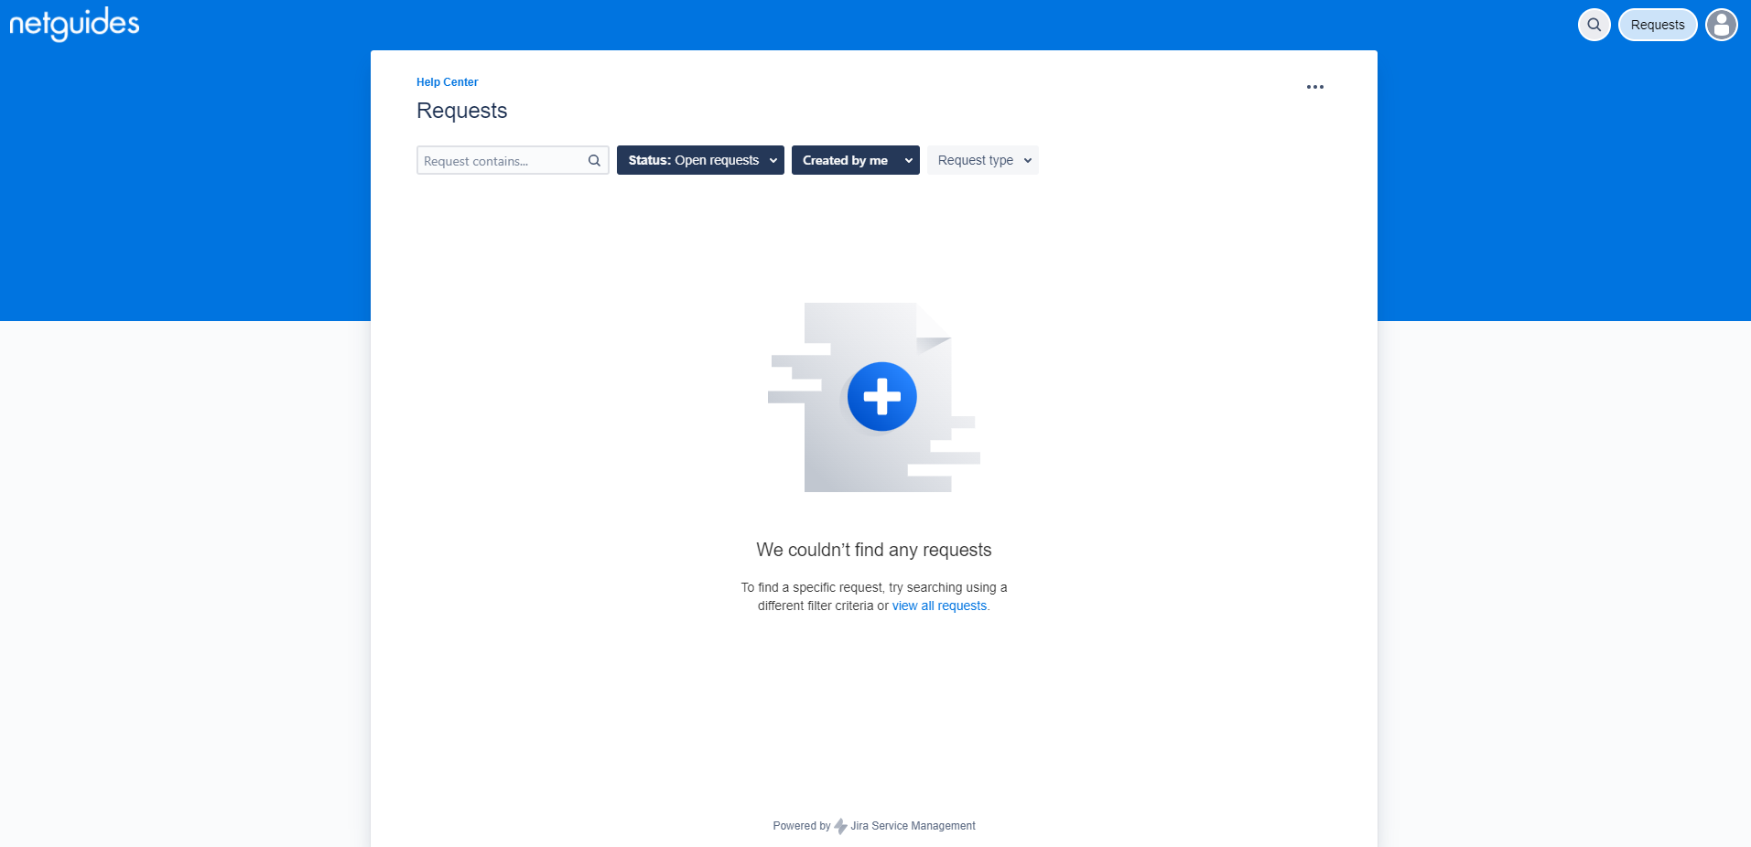
Task: Expand the Request type dropdown
Action: 975,160
